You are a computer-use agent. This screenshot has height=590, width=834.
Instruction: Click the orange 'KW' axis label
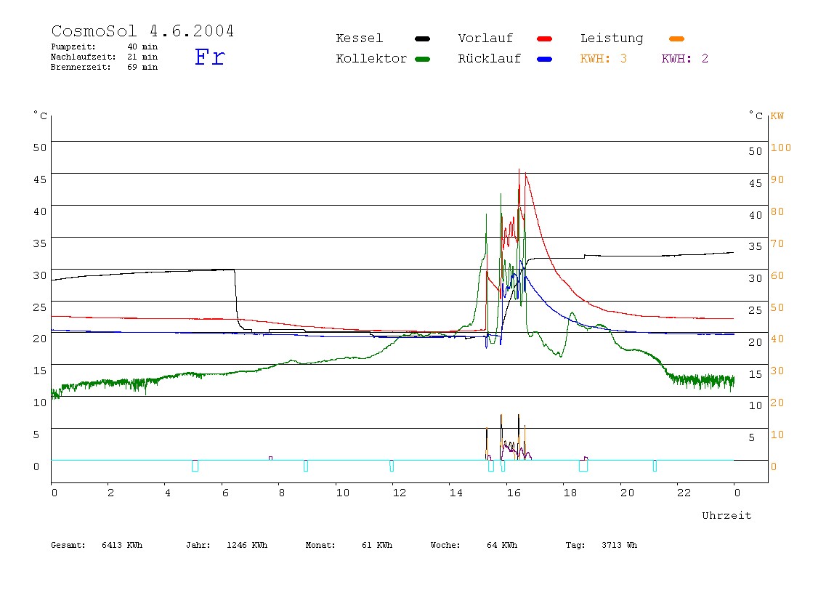click(x=777, y=116)
